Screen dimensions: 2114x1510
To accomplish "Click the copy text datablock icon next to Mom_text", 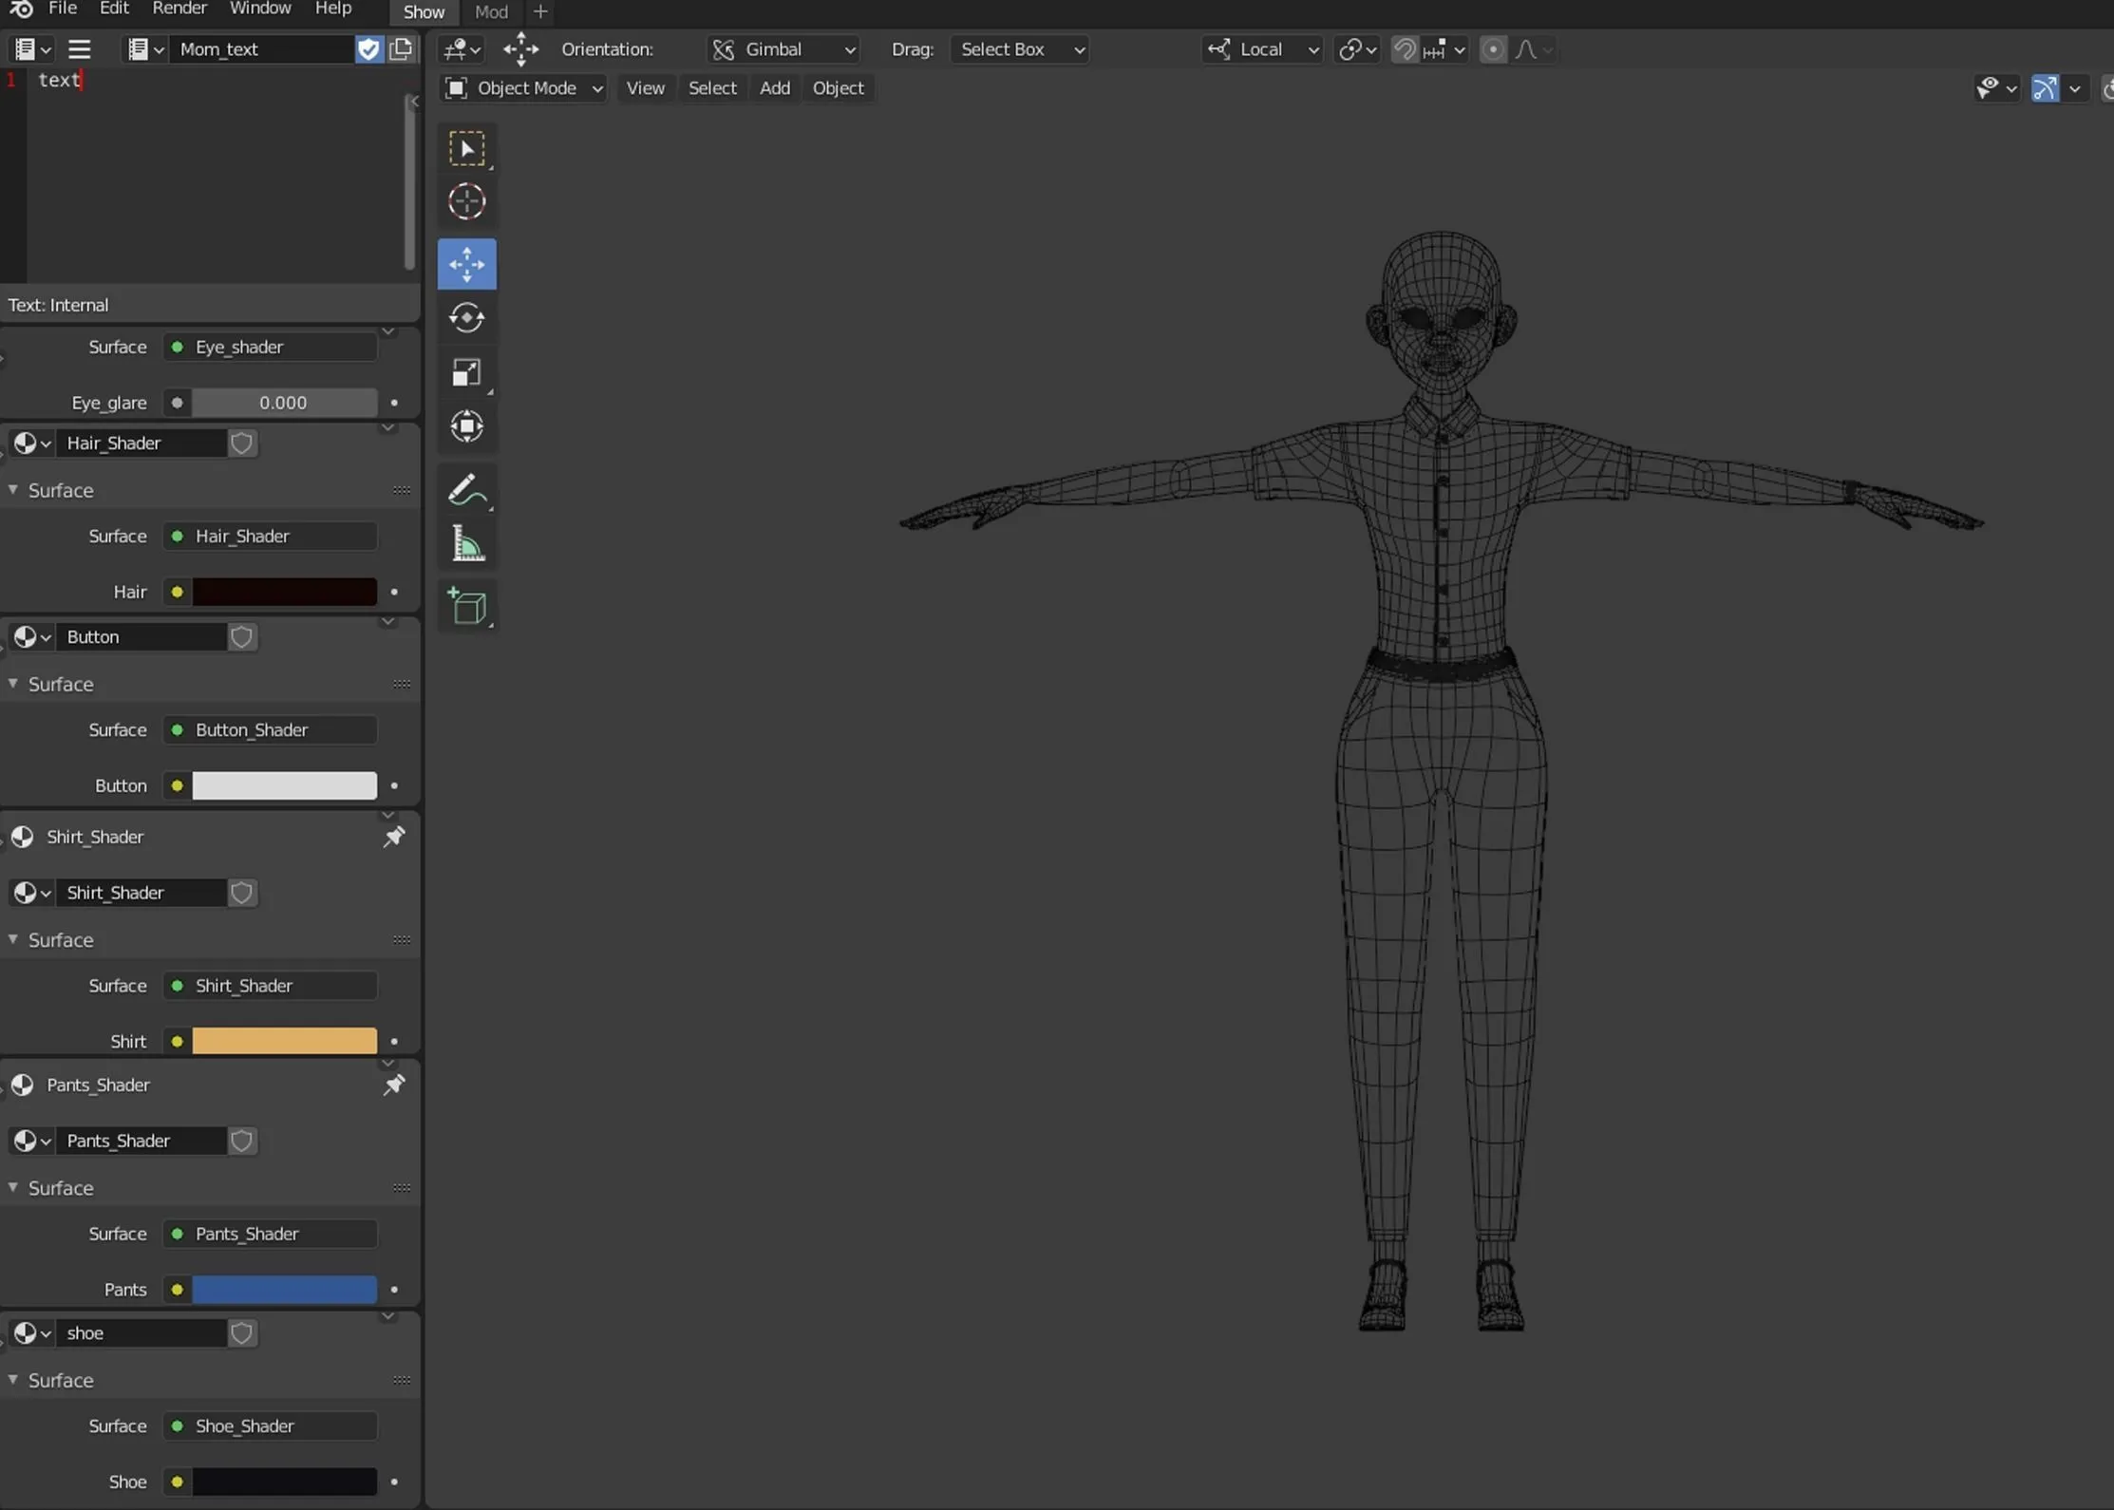I will pos(401,48).
